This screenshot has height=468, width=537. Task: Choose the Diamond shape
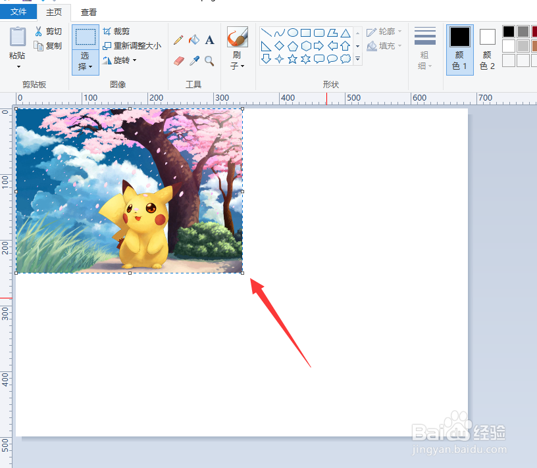pos(279,46)
